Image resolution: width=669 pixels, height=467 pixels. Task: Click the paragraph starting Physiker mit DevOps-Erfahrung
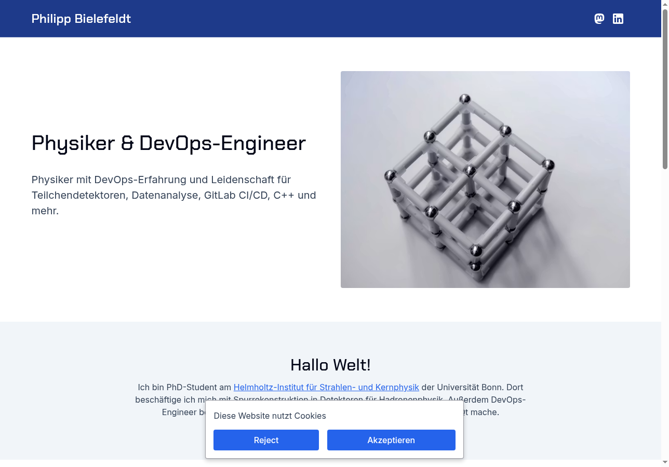point(174,195)
